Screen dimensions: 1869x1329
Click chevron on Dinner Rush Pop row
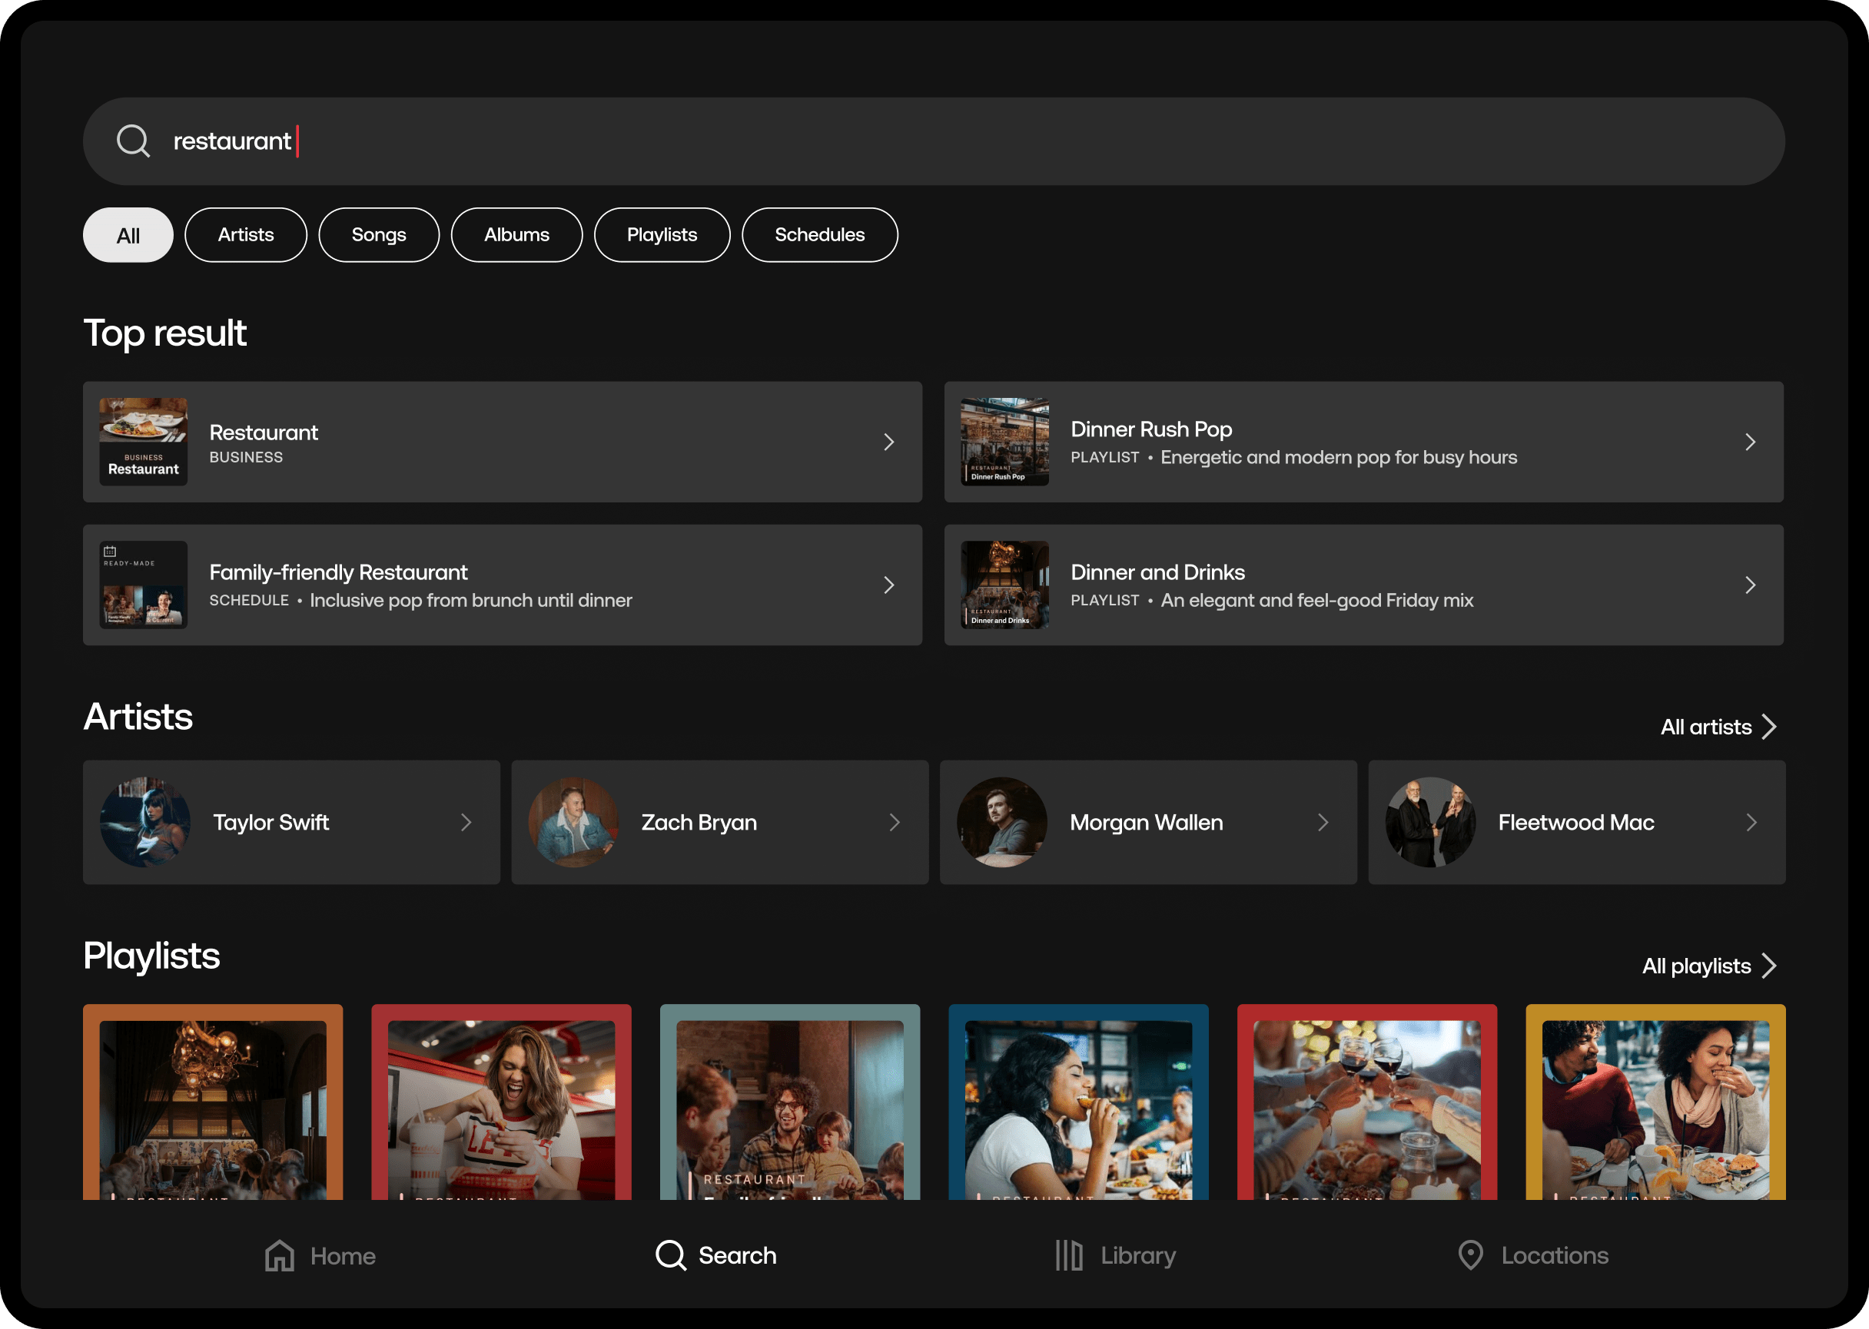click(1749, 442)
